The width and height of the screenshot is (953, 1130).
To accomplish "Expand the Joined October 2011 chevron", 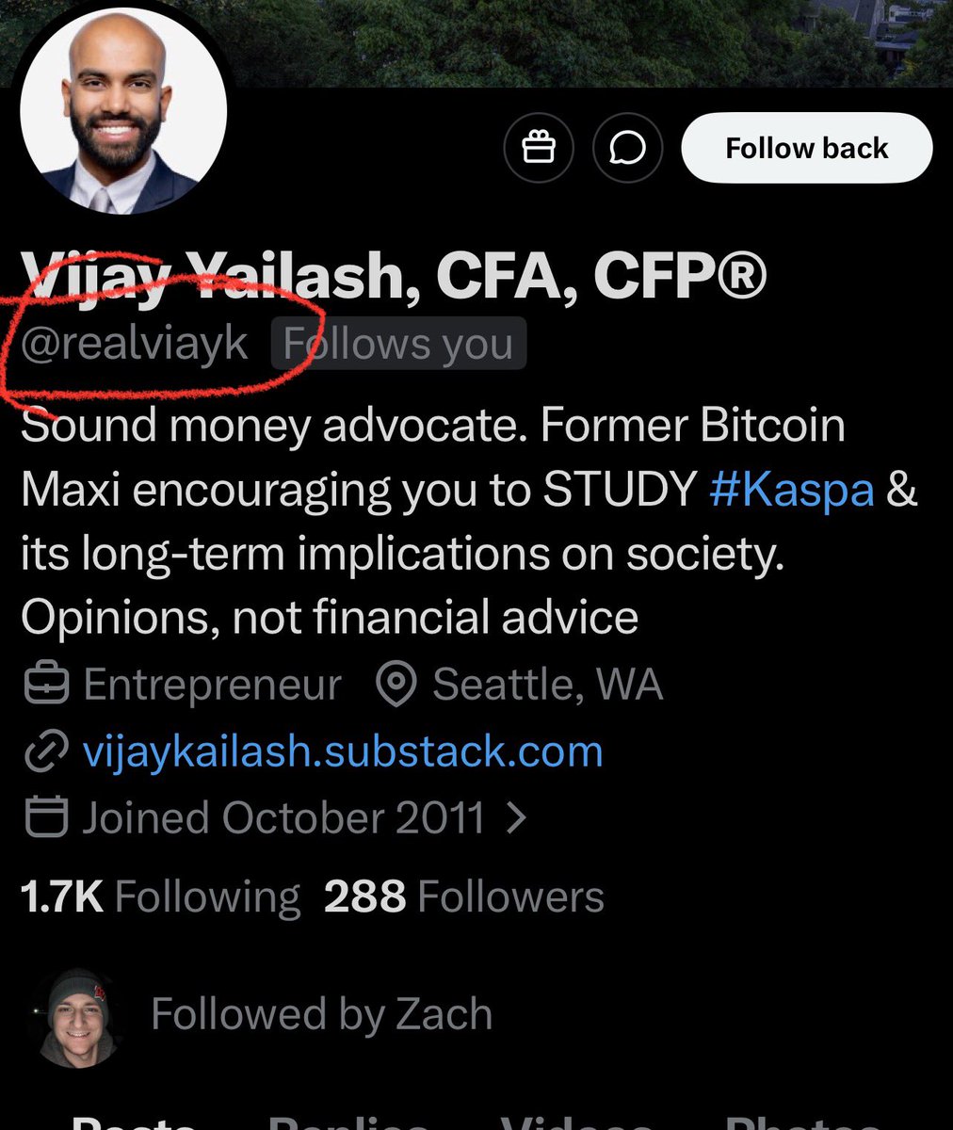I will point(515,817).
